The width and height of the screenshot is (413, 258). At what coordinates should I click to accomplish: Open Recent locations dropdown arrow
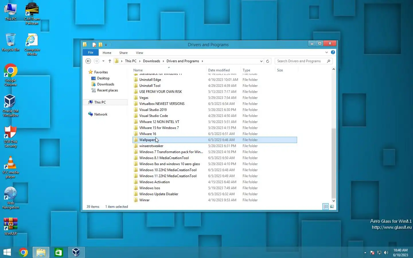click(x=103, y=61)
